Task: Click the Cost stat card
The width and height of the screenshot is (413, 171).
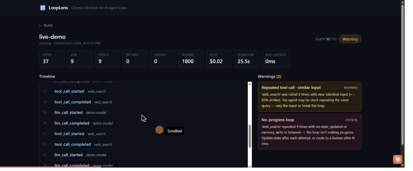Action: [219, 59]
